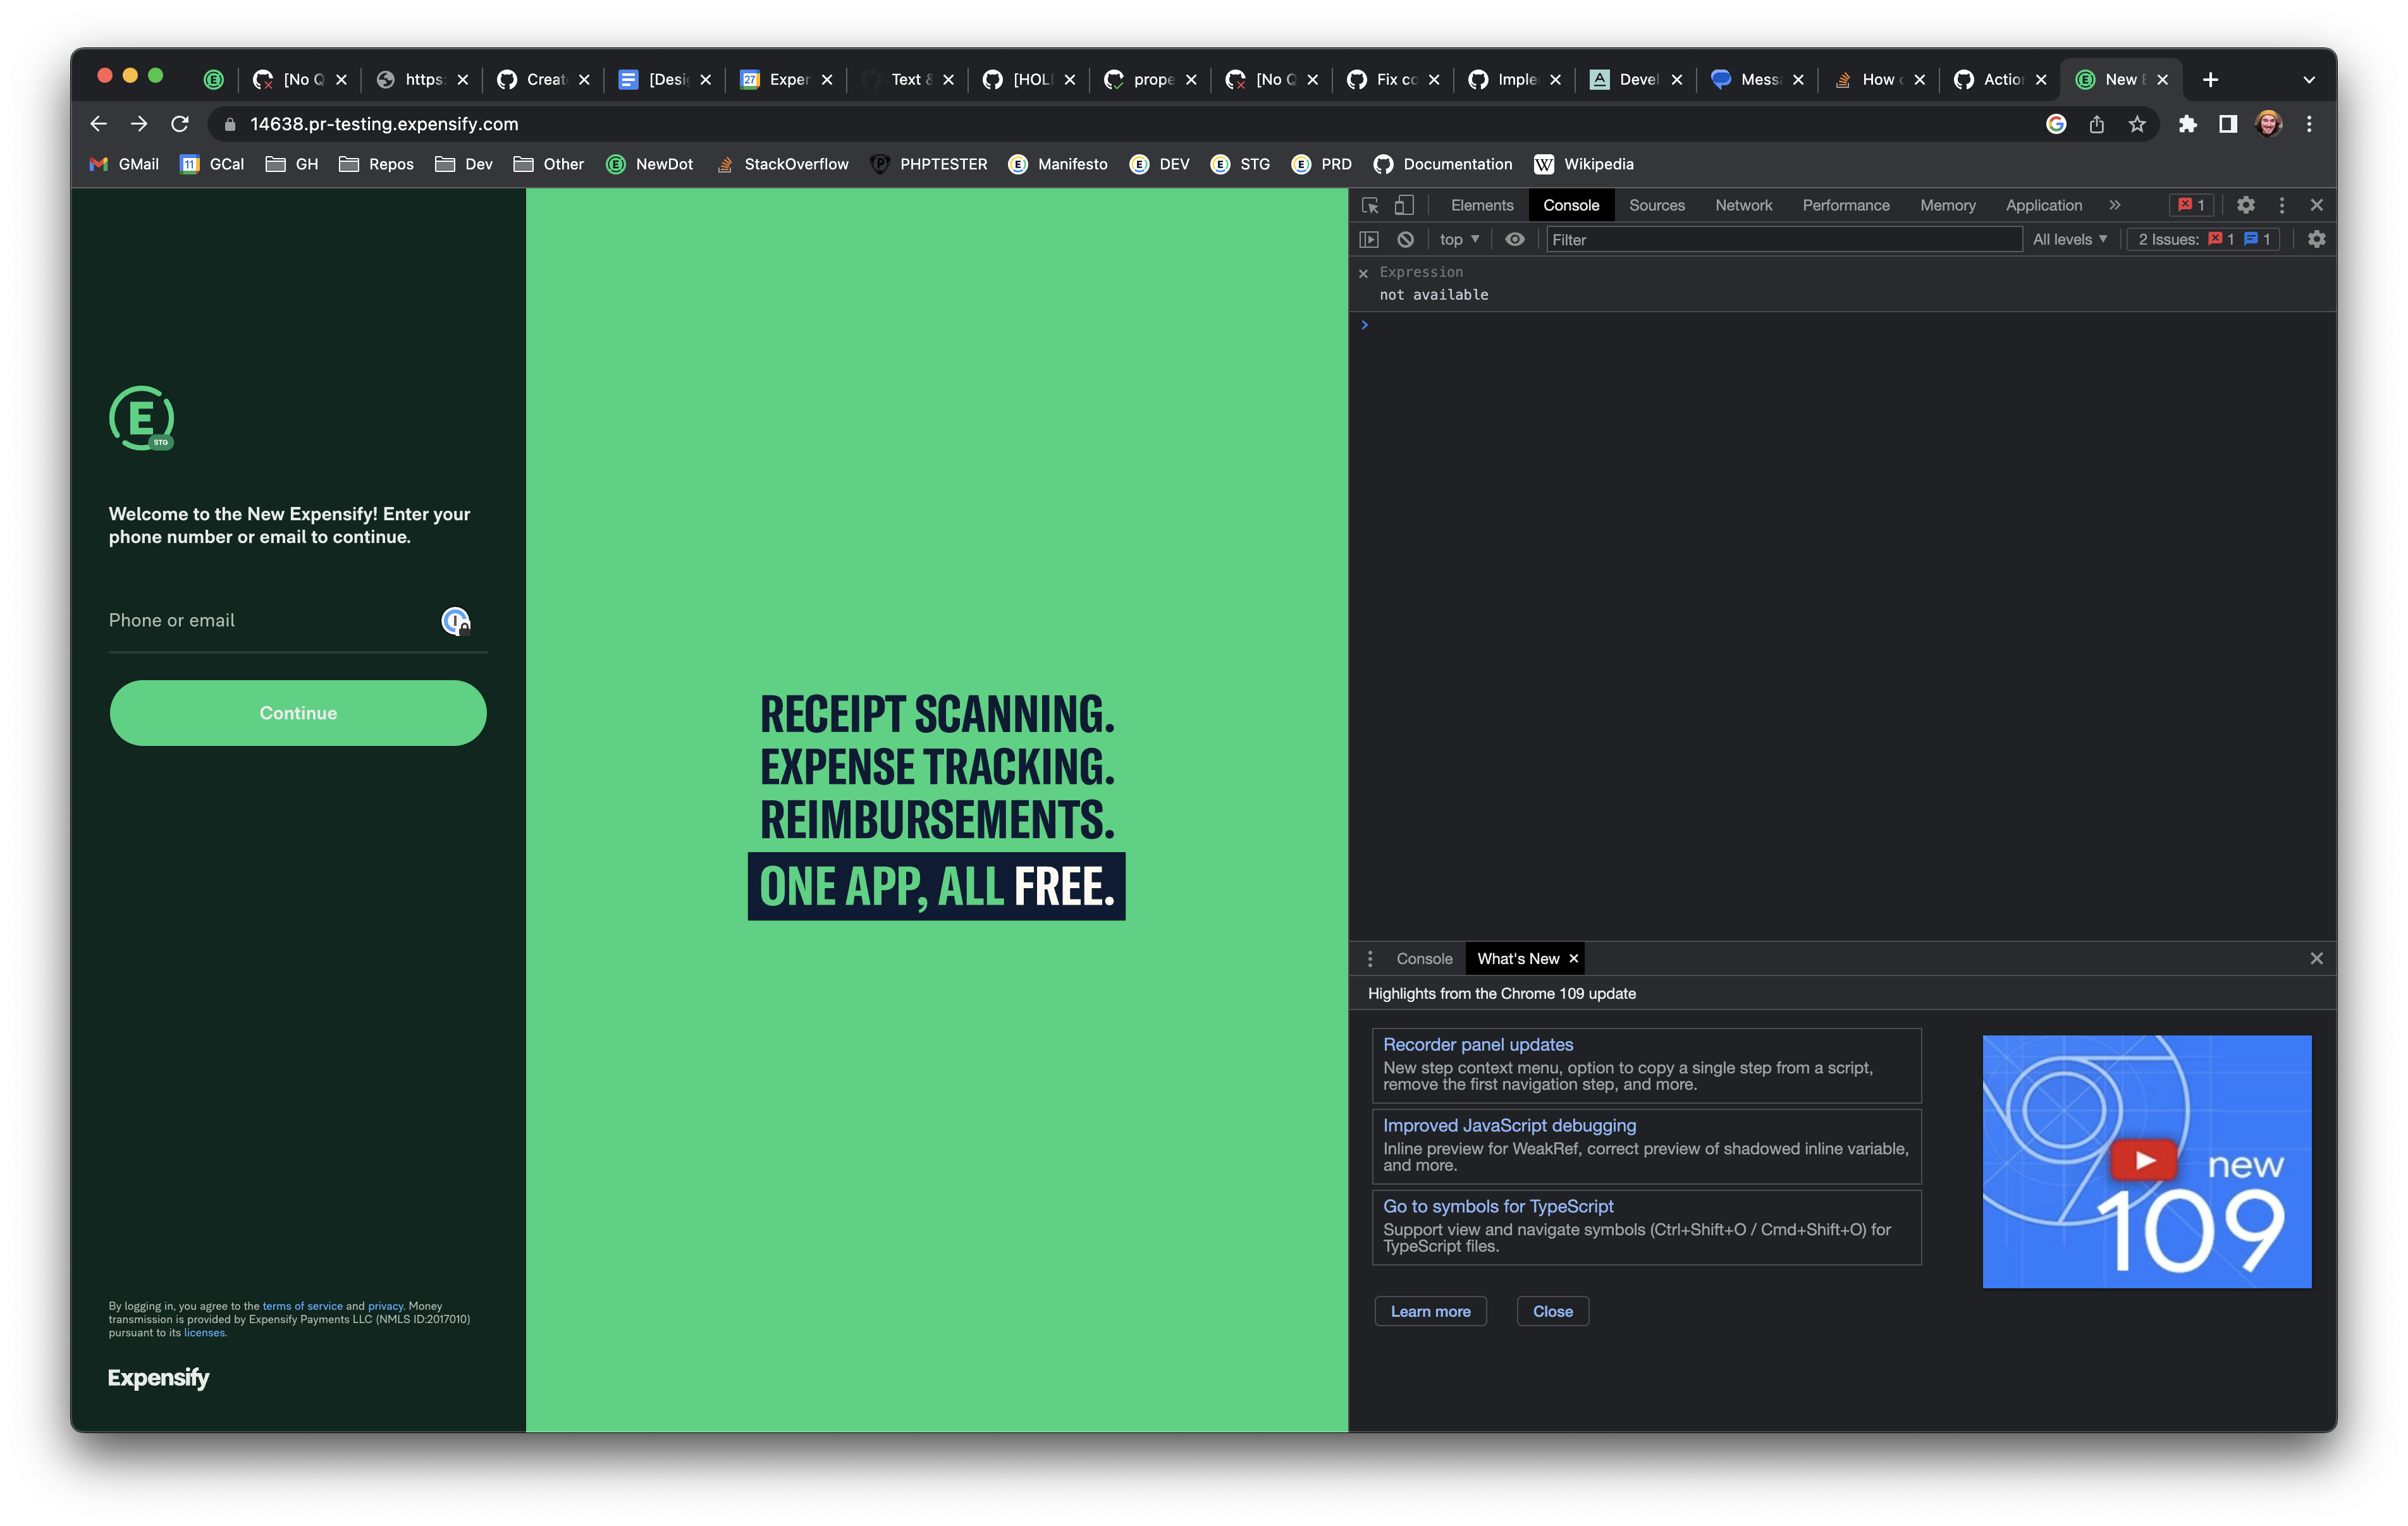
Task: Open the All levels log dropdown
Action: tap(2069, 240)
